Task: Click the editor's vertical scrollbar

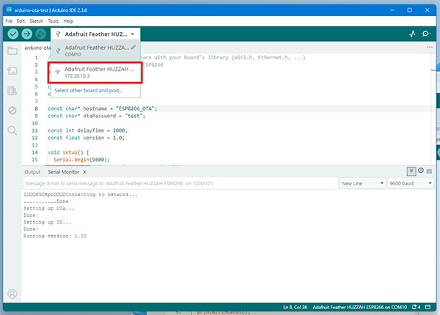Action: [433, 109]
